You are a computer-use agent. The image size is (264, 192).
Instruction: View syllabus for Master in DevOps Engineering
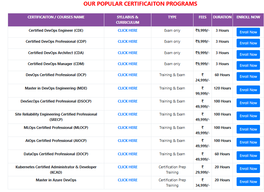(127, 88)
